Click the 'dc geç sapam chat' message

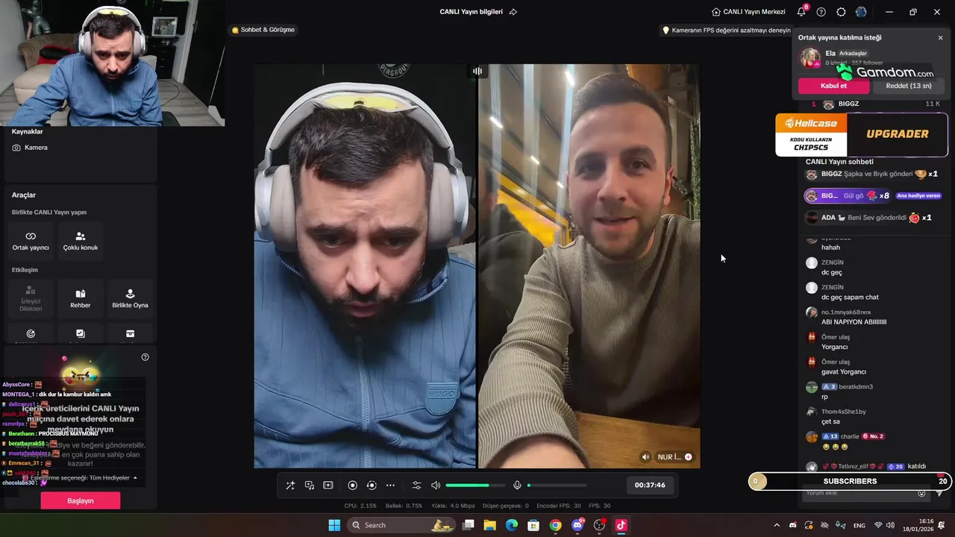click(x=850, y=297)
